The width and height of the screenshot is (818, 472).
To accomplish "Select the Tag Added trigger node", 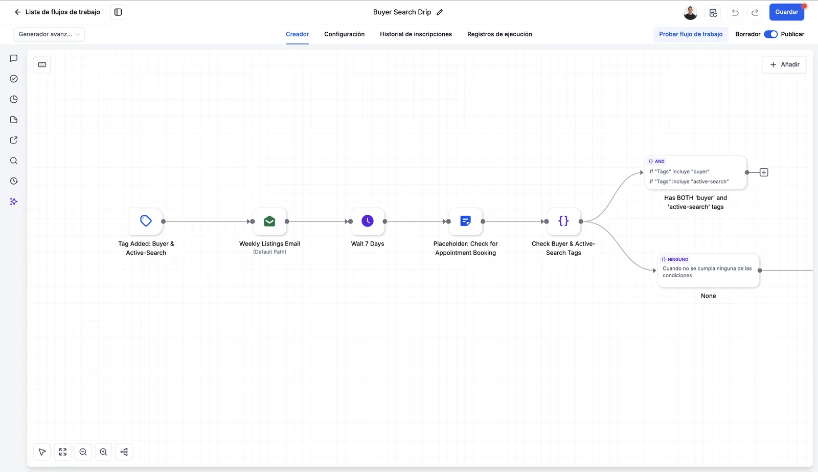I will 146,221.
